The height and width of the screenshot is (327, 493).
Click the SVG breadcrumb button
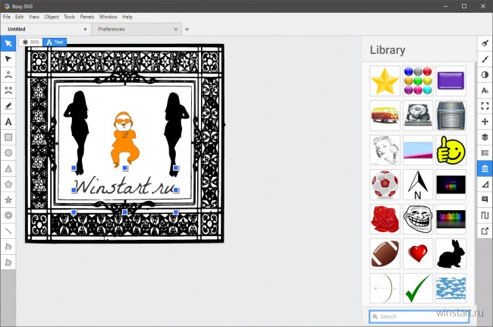click(30, 42)
